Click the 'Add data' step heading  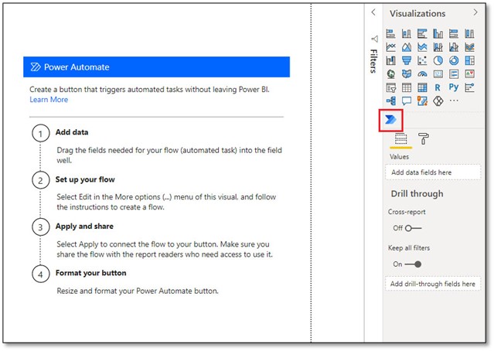tap(72, 132)
